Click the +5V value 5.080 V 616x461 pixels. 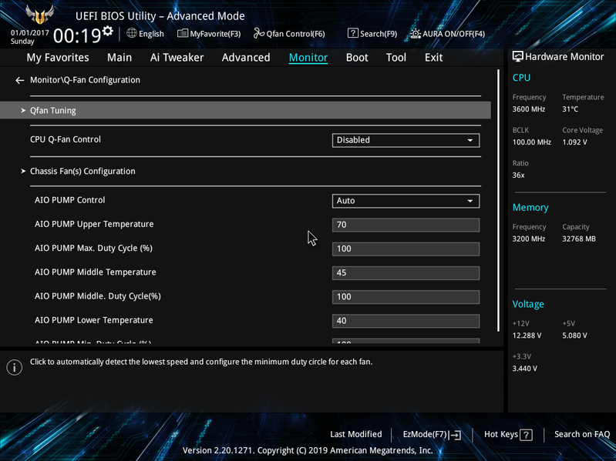574,336
